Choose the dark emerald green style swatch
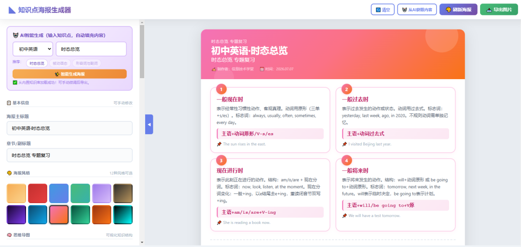Viewport: 521px width, 247px height. click(81, 215)
